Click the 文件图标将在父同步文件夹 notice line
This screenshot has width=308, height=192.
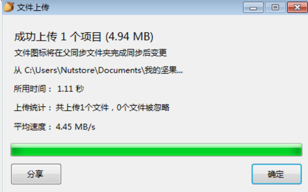pyautogui.click(x=91, y=53)
